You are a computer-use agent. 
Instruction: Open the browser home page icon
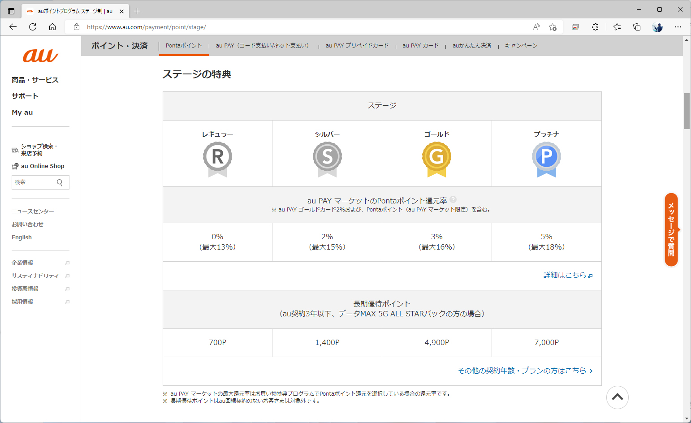tap(52, 27)
